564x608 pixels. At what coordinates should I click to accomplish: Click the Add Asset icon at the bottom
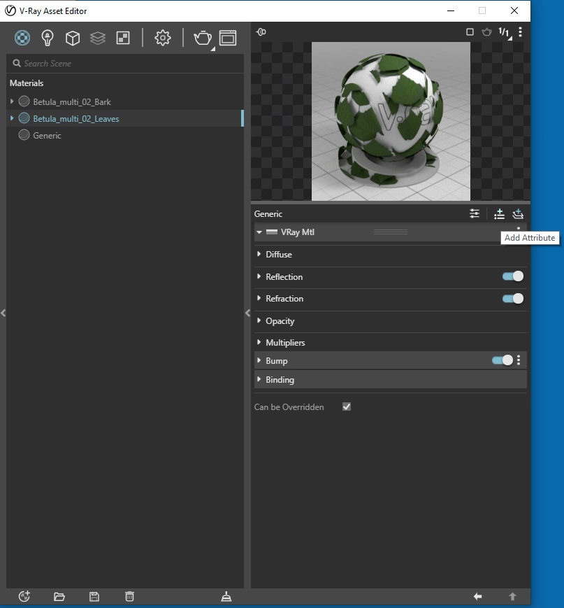[24, 596]
